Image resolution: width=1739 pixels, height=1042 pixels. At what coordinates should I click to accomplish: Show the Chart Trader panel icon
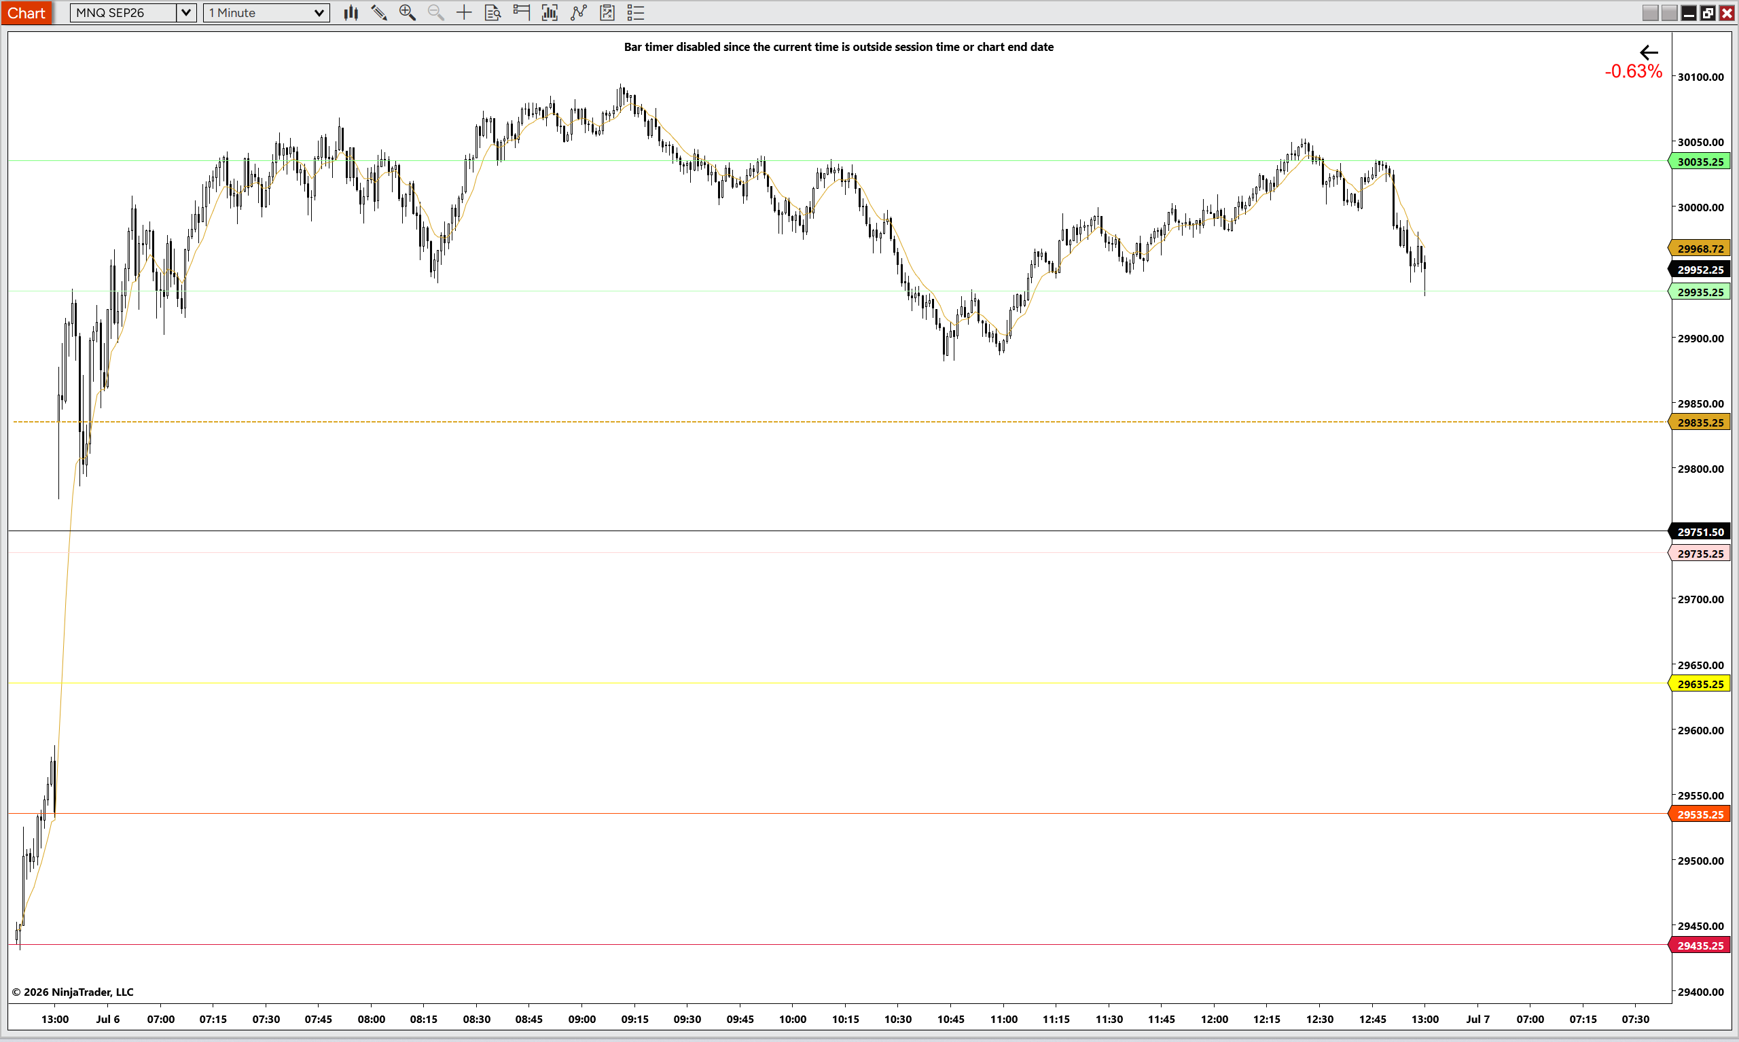[x=522, y=13]
